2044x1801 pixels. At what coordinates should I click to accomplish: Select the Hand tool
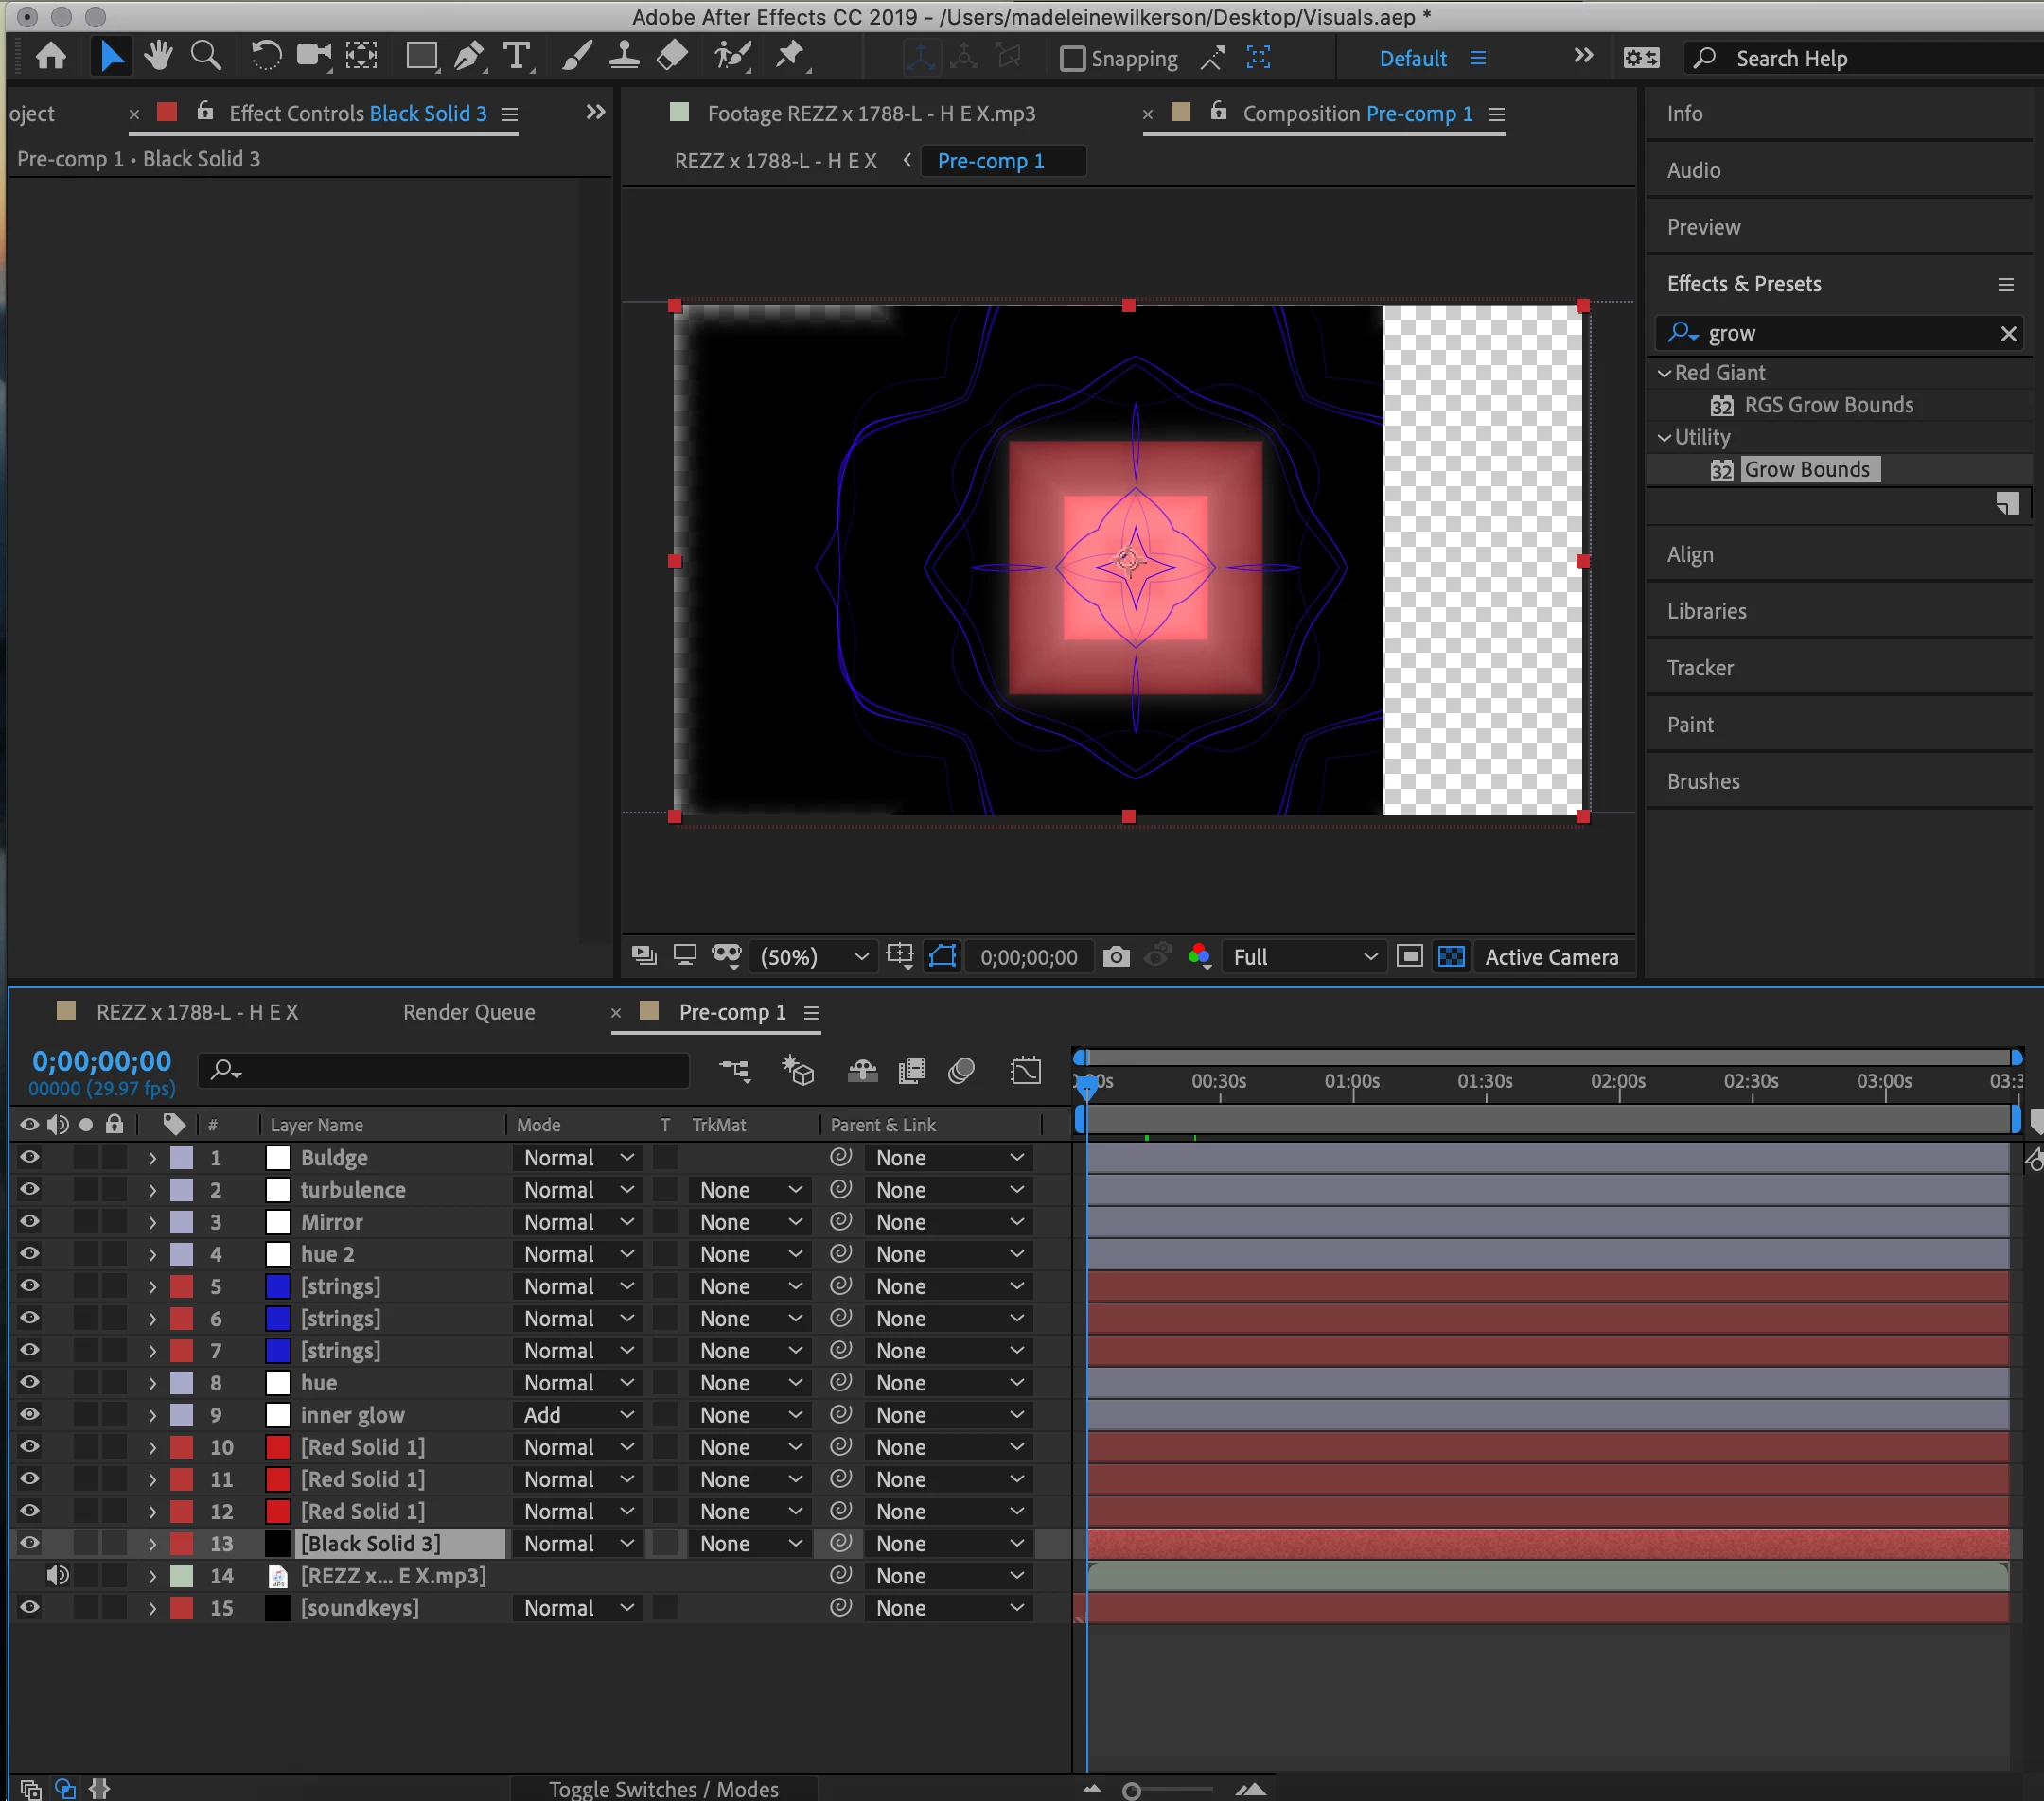coord(158,56)
